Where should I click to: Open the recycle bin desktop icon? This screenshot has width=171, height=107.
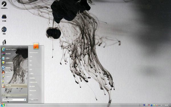pyautogui.click(x=4, y=42)
